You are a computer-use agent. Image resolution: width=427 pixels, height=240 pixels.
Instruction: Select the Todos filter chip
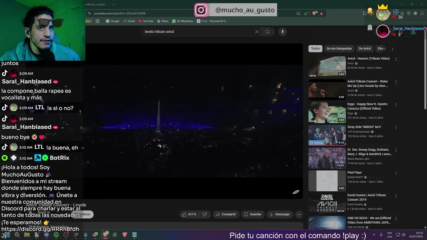point(315,49)
